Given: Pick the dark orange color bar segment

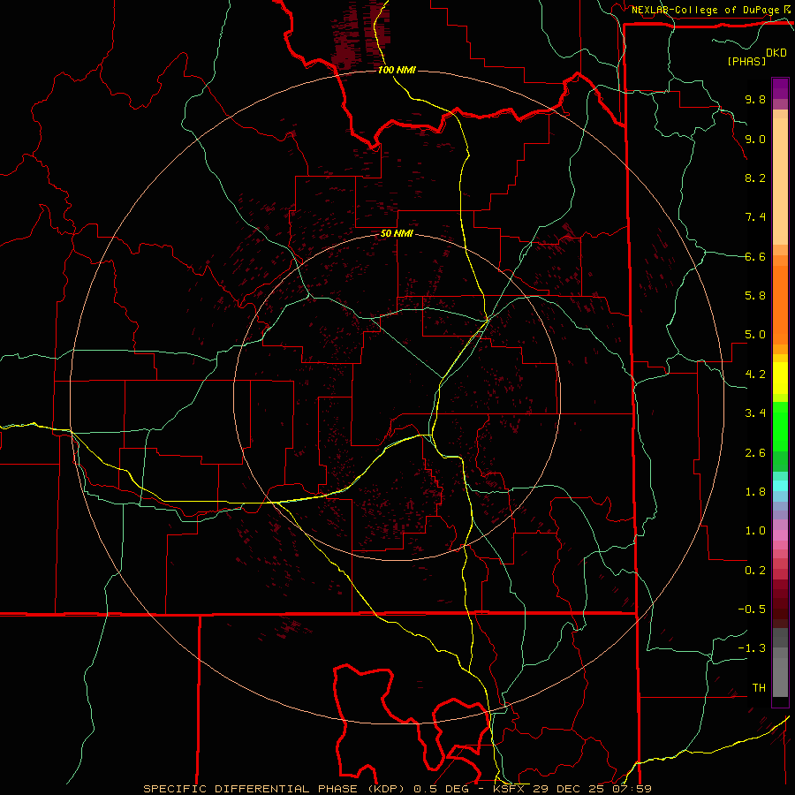Looking at the screenshot, I should pos(780,306).
